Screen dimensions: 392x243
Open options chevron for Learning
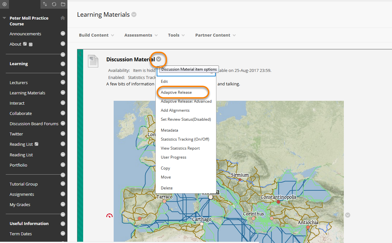click(x=63, y=64)
